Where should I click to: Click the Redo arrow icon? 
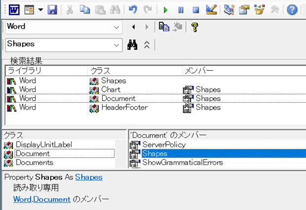pos(148,9)
